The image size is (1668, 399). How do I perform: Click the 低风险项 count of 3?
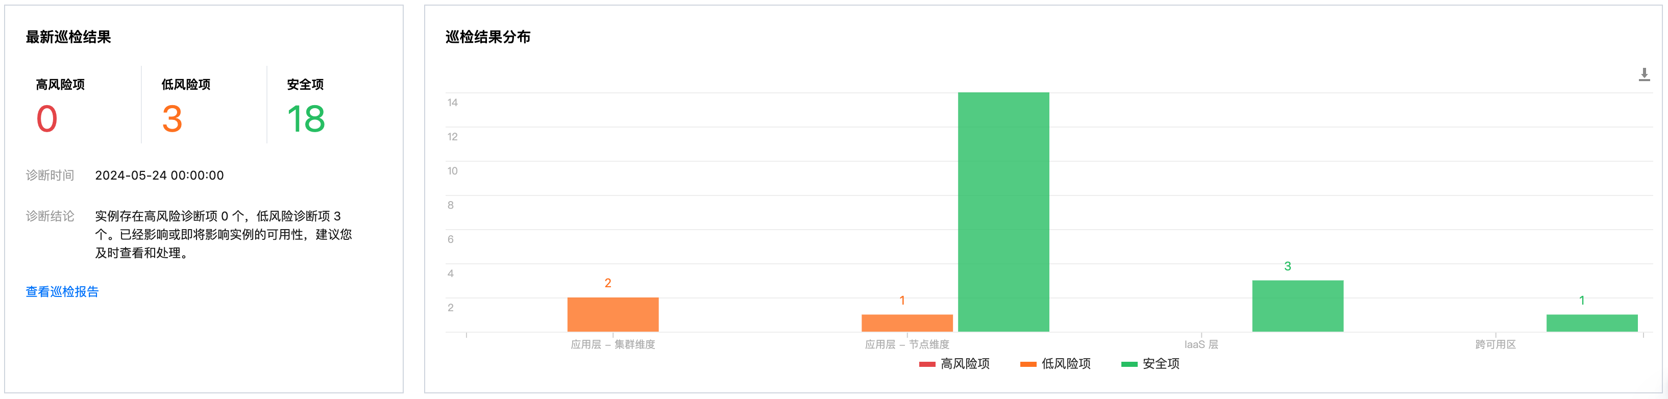pos(172,119)
